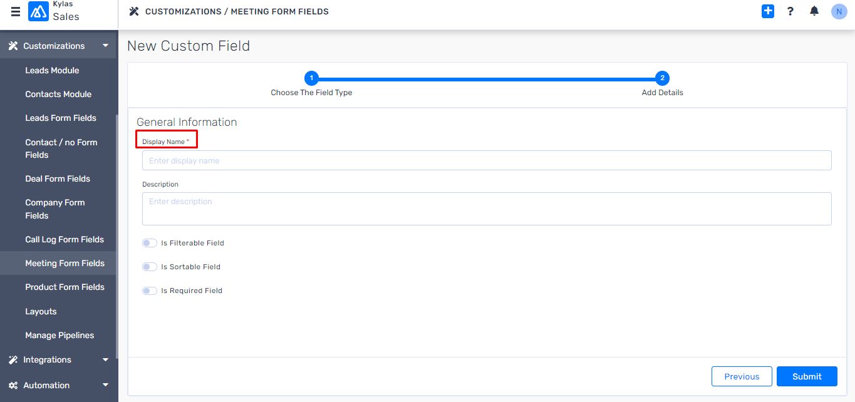Enable the Is Filterable Field toggle
This screenshot has height=402, width=855.
click(149, 243)
